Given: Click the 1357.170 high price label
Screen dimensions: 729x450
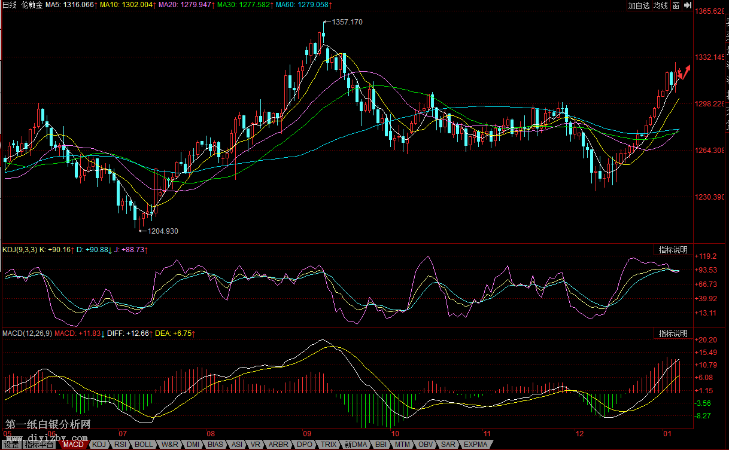Looking at the screenshot, I should coord(347,22).
